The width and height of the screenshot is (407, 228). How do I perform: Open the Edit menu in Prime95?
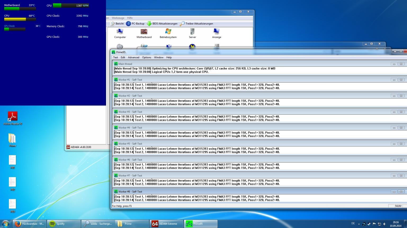pos(123,57)
